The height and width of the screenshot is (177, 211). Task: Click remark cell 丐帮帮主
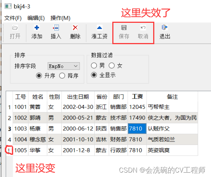point(172,107)
